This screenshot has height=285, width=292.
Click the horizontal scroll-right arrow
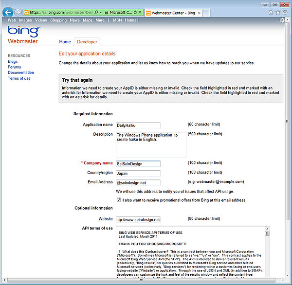click(282, 280)
